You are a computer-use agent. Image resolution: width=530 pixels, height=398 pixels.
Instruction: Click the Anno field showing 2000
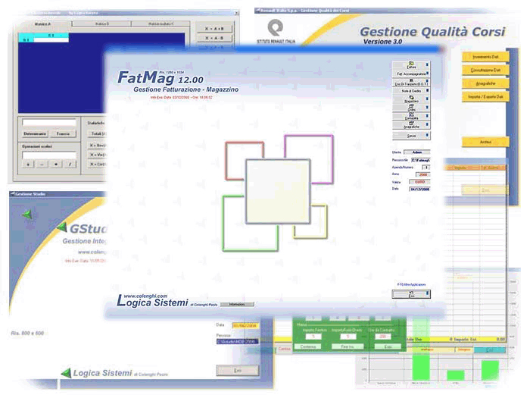[x=422, y=174]
